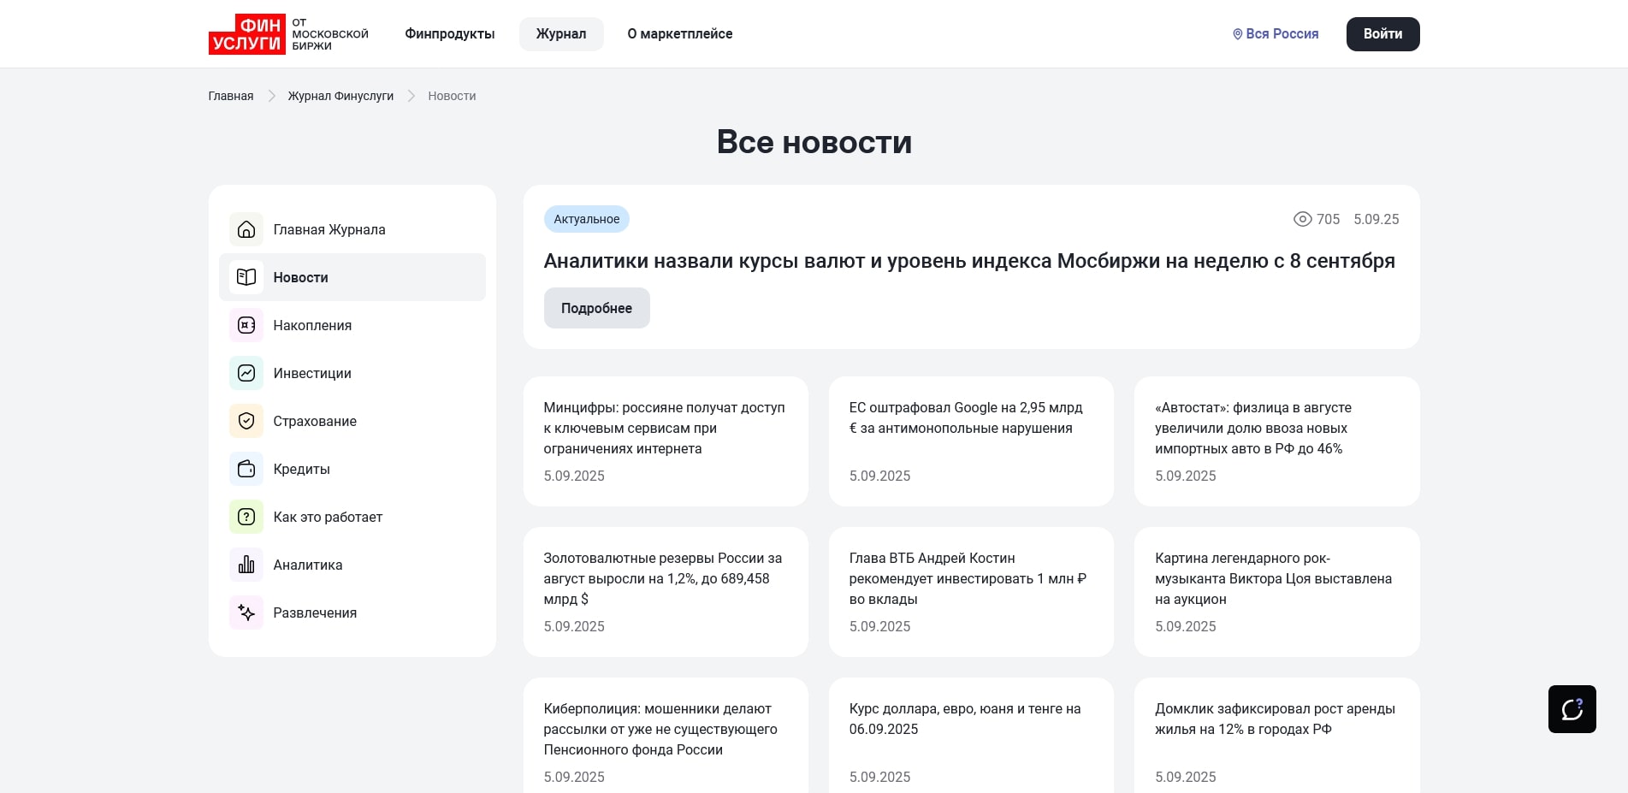Open the Главная breadcrumb link

(x=230, y=96)
